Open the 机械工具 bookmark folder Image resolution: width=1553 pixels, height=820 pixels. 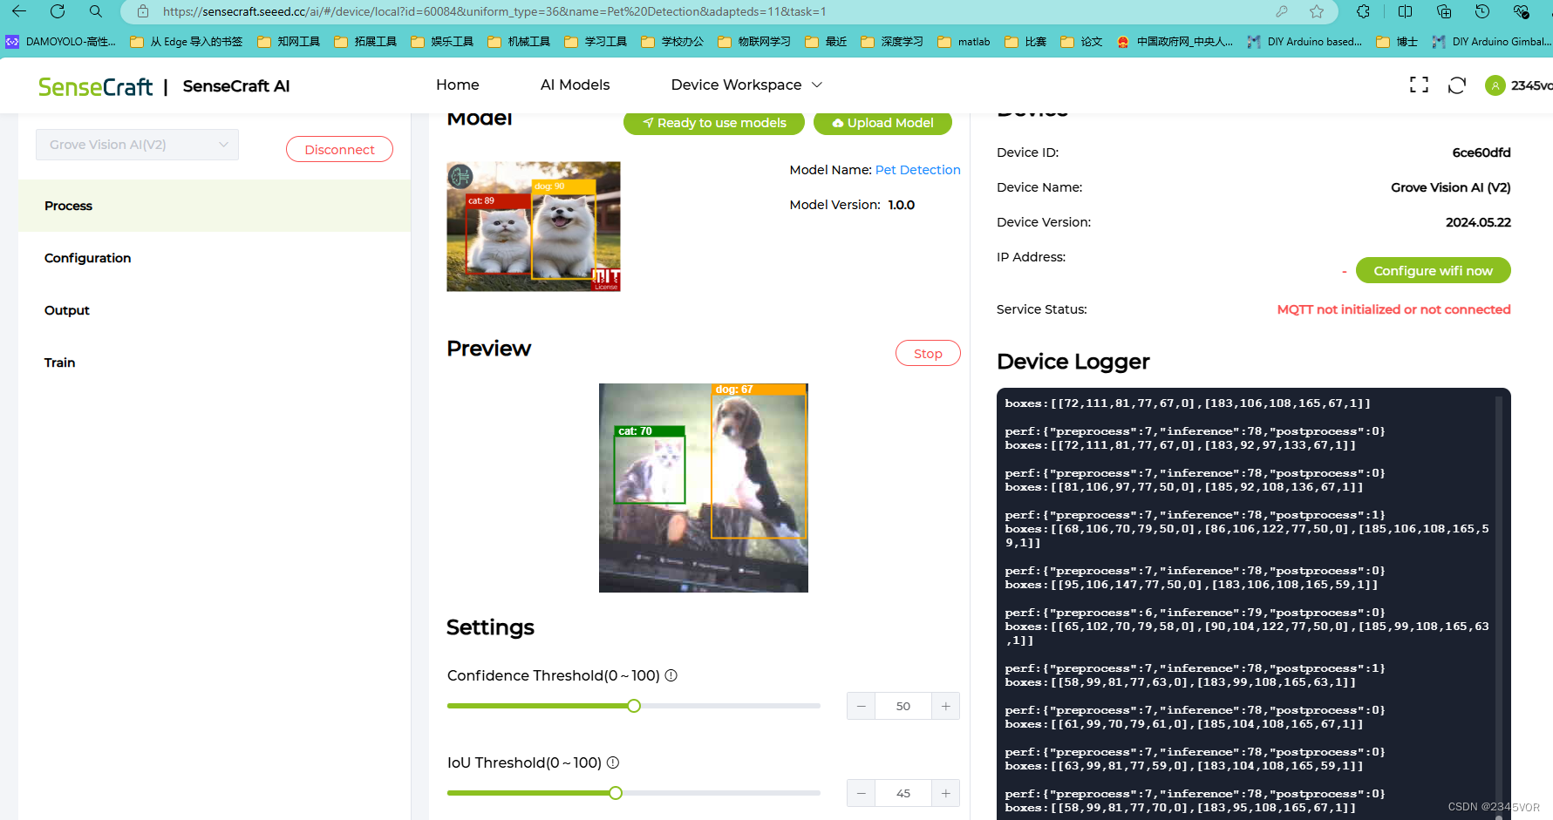point(520,41)
